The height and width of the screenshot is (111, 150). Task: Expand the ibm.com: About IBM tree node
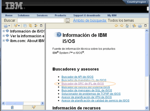coord(4,40)
